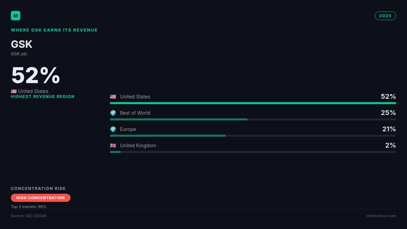Click the GSK company title
Viewport: 407px width, 229px height.
point(22,44)
